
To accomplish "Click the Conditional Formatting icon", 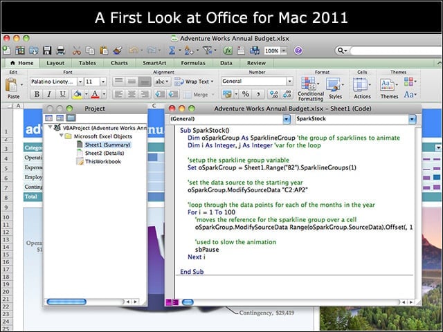I will pos(309,83).
